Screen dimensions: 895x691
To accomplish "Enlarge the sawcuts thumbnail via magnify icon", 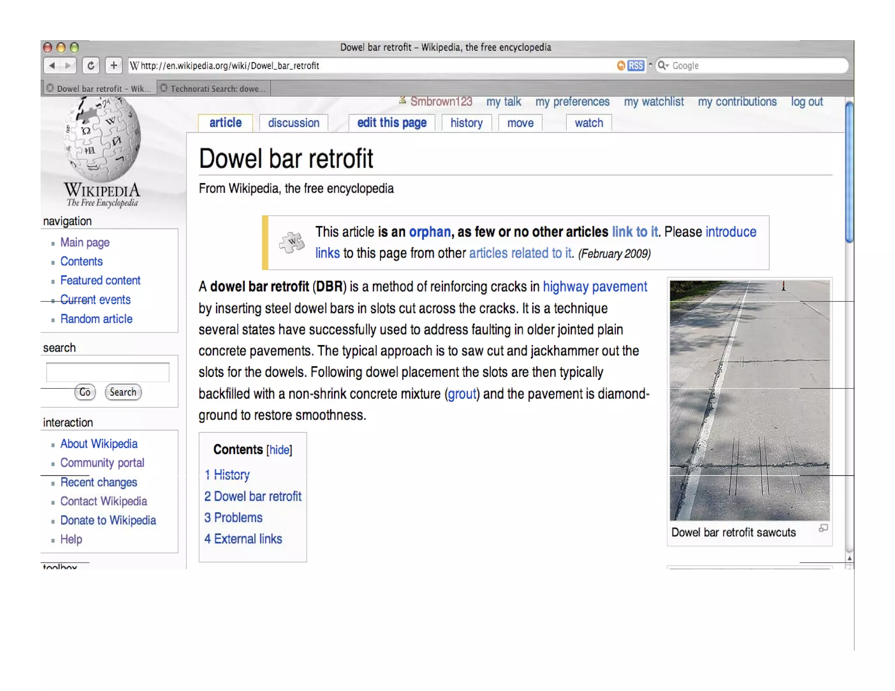I will [823, 528].
